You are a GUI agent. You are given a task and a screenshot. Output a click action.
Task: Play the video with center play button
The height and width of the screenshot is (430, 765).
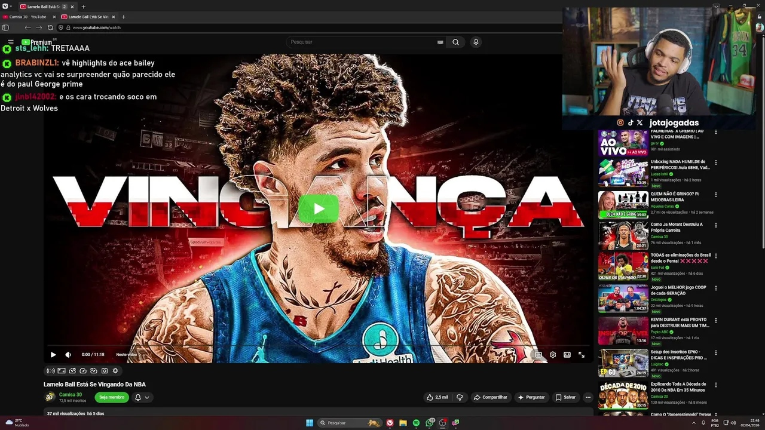(x=319, y=208)
